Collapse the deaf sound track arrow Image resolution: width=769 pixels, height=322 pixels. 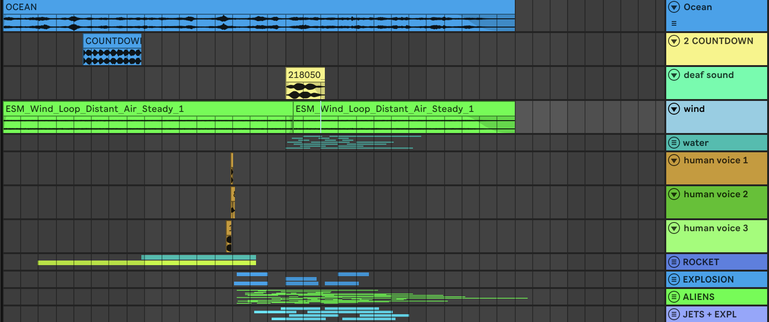tap(674, 75)
